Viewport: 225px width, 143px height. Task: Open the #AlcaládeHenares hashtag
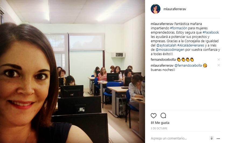pyautogui.click(x=191, y=45)
